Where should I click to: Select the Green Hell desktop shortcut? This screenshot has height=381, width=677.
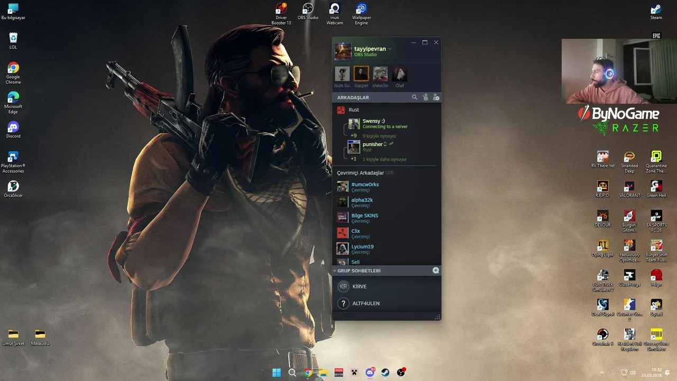656,189
